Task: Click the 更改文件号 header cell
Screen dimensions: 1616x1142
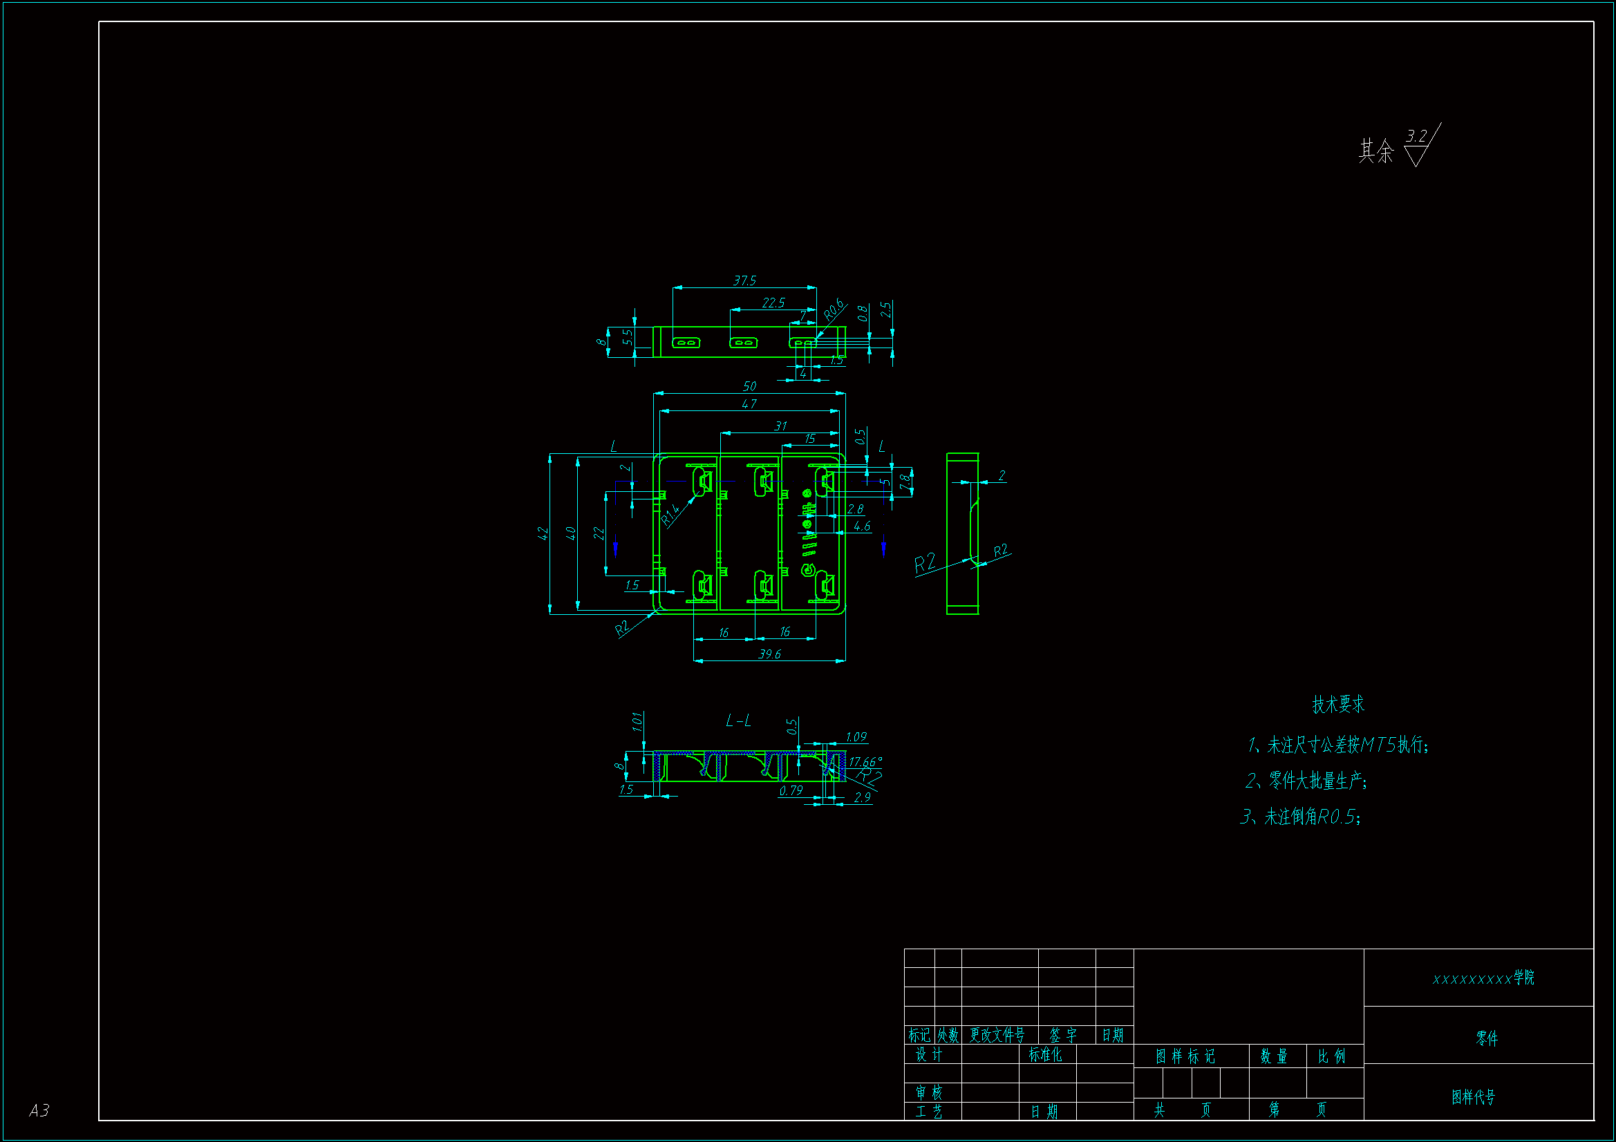Action: tap(997, 1035)
